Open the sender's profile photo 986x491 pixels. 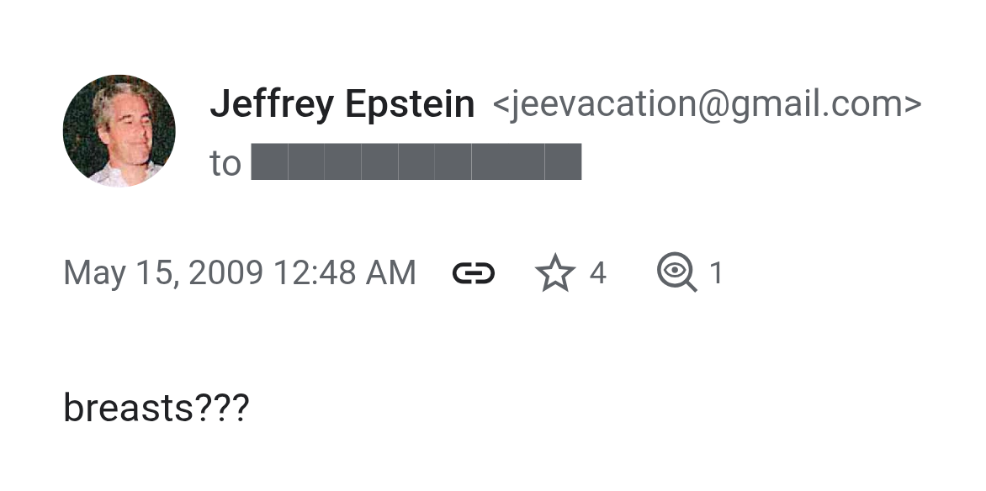click(x=119, y=130)
